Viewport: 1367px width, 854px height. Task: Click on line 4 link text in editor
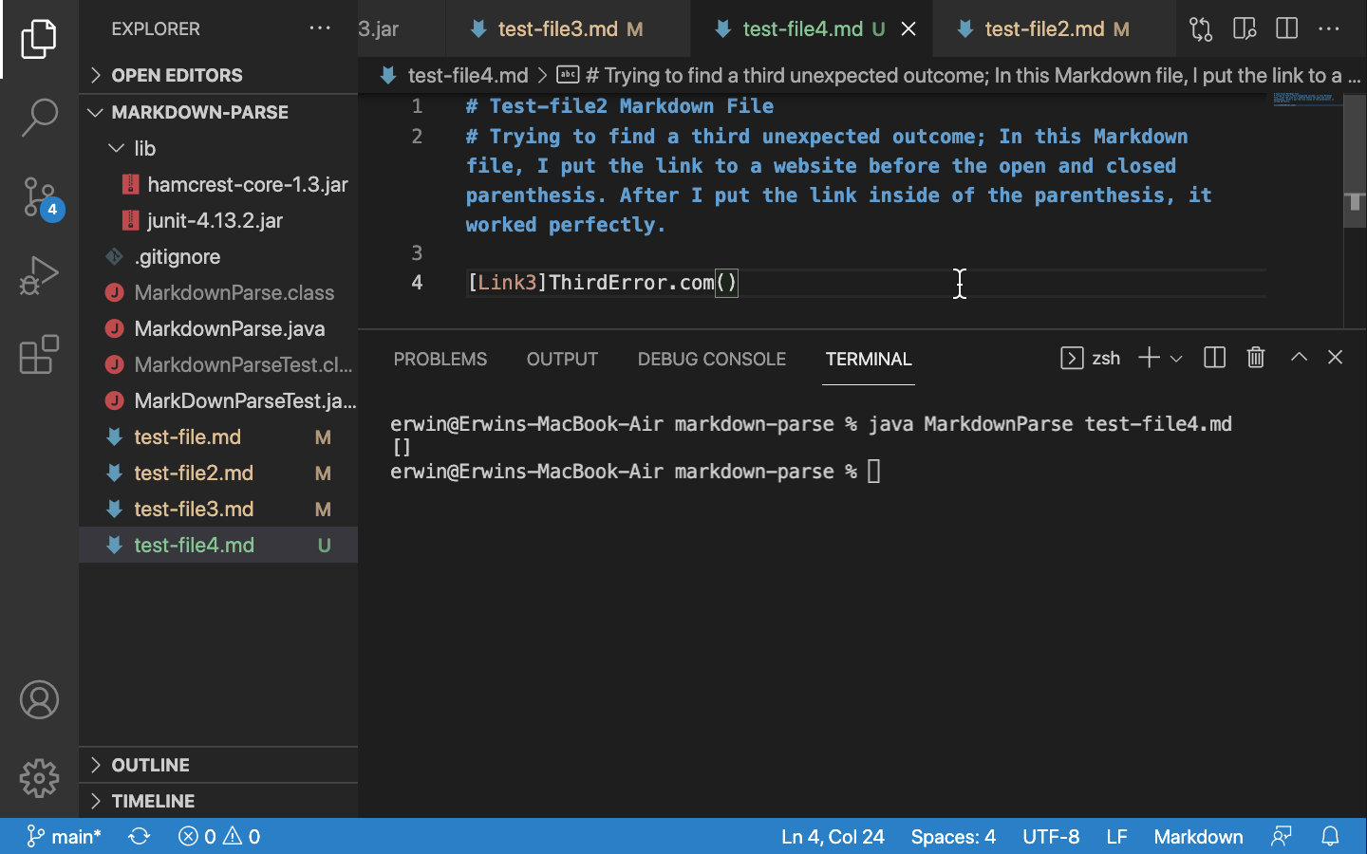(x=602, y=282)
